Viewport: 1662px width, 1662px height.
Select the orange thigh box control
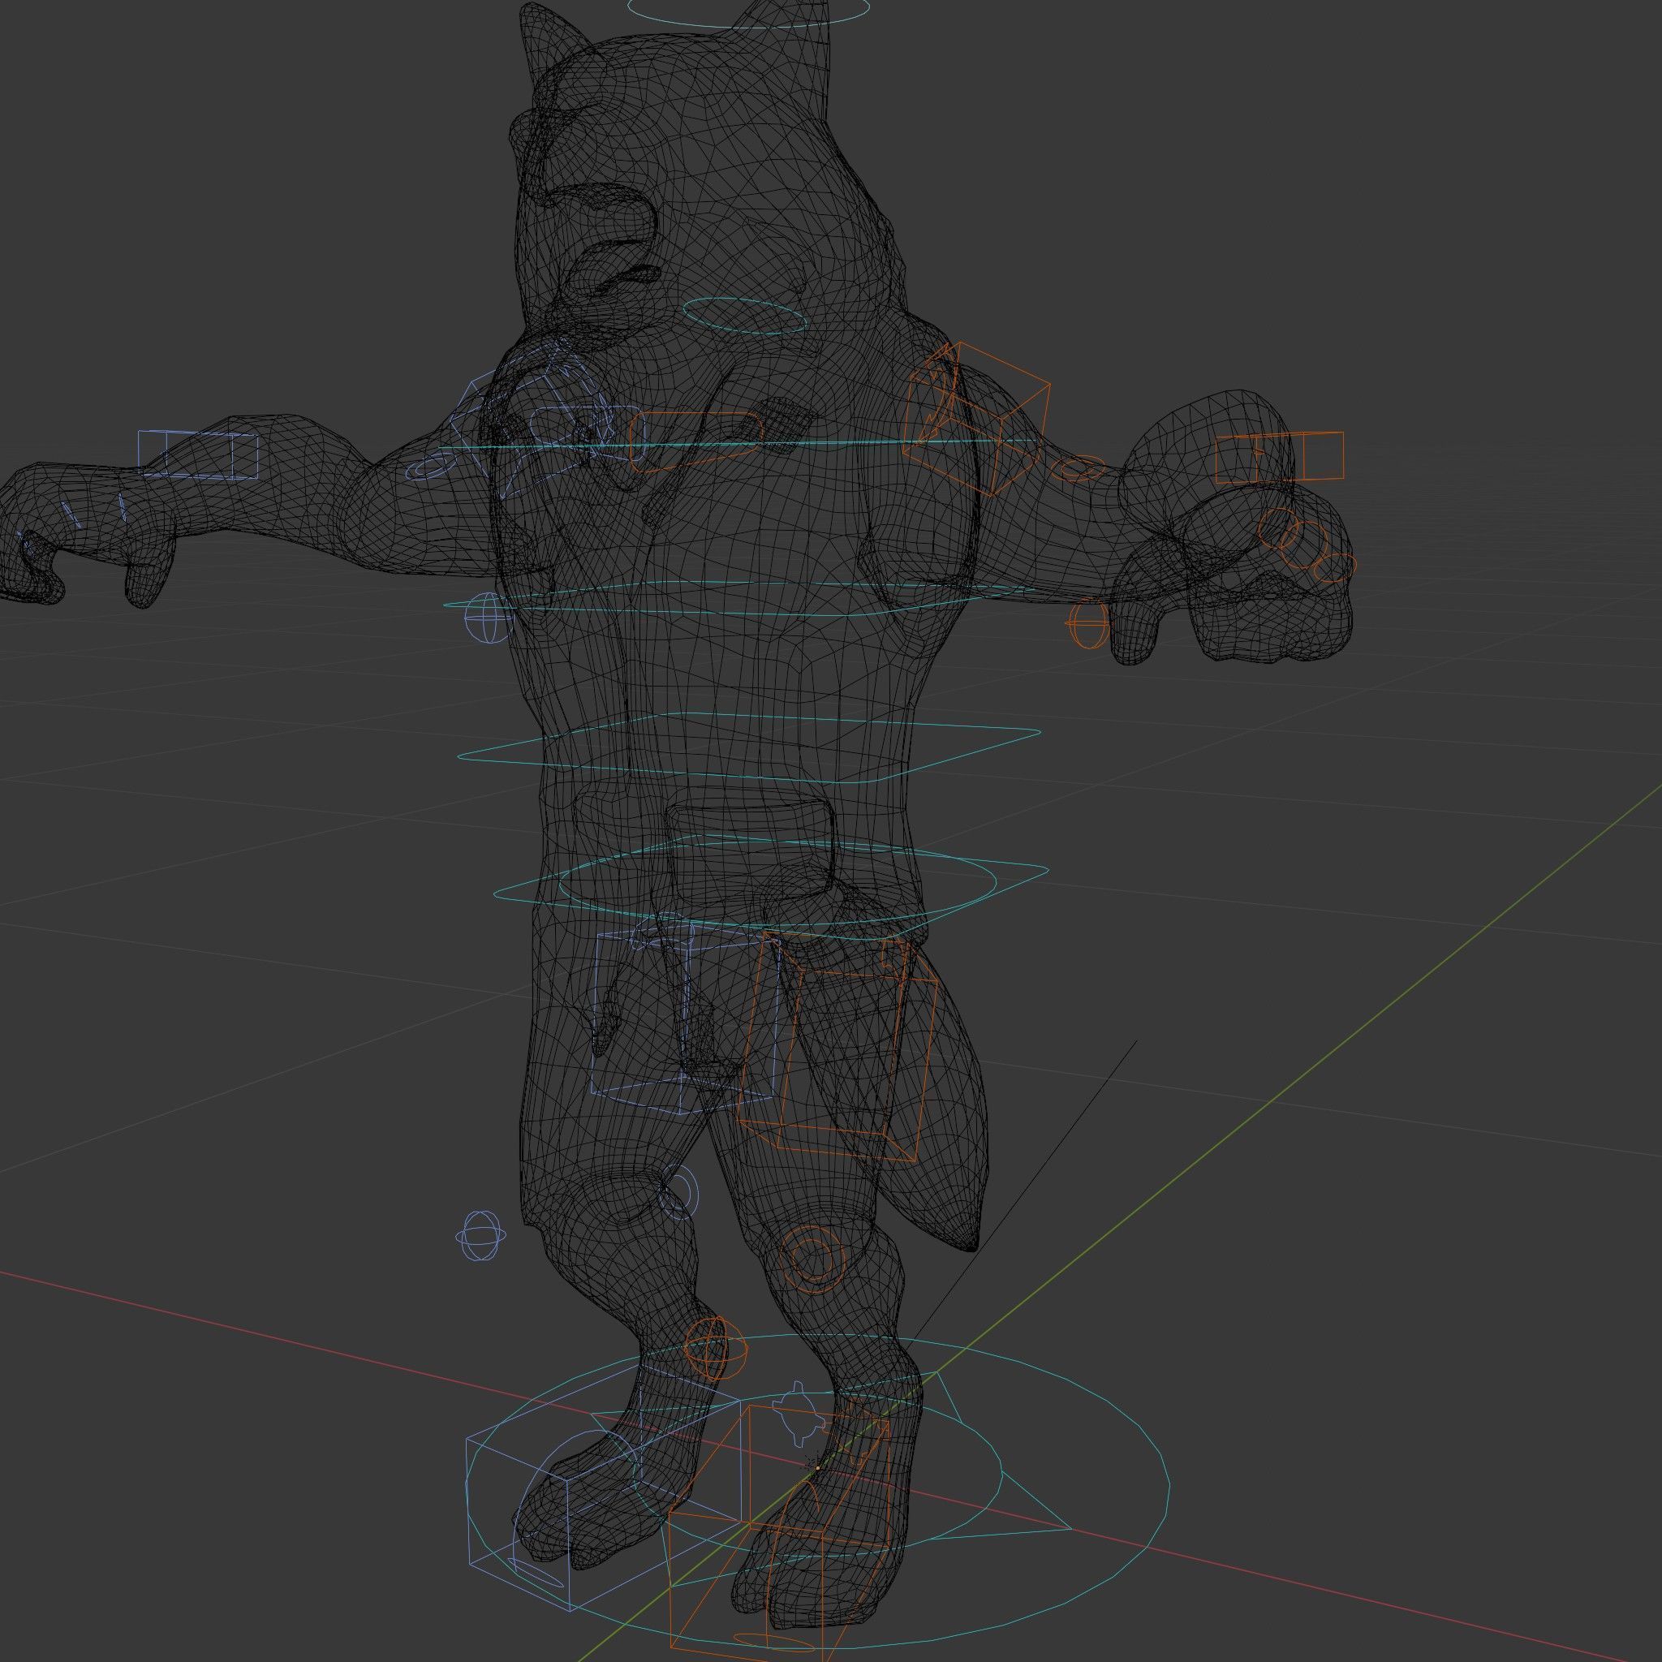(x=837, y=1048)
